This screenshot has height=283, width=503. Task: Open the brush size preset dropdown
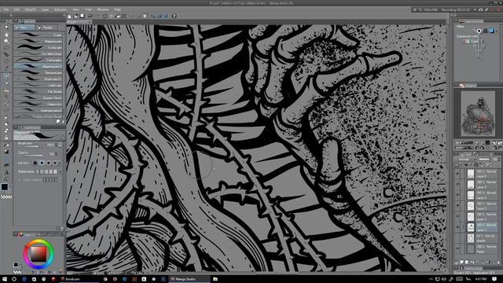(x=60, y=145)
